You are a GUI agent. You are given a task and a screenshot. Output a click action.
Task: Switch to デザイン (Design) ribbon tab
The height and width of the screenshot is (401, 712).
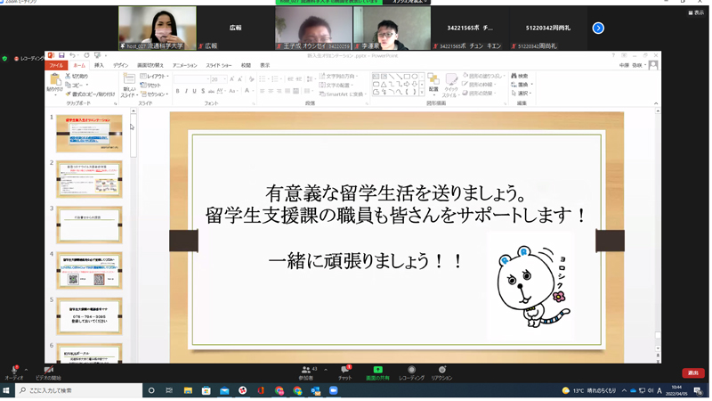tap(121, 65)
